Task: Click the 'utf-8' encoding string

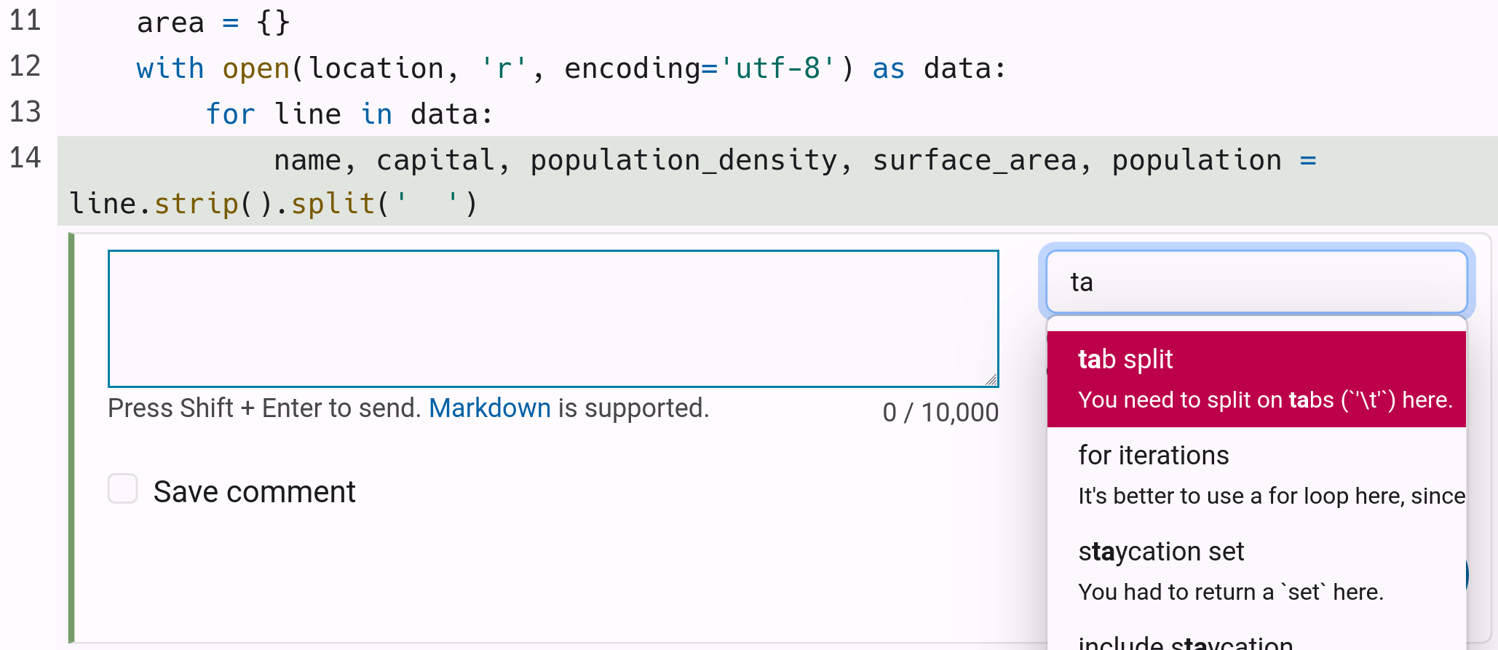Action: [x=778, y=68]
